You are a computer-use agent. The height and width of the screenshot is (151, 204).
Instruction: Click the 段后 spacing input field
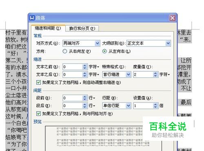point(73,106)
